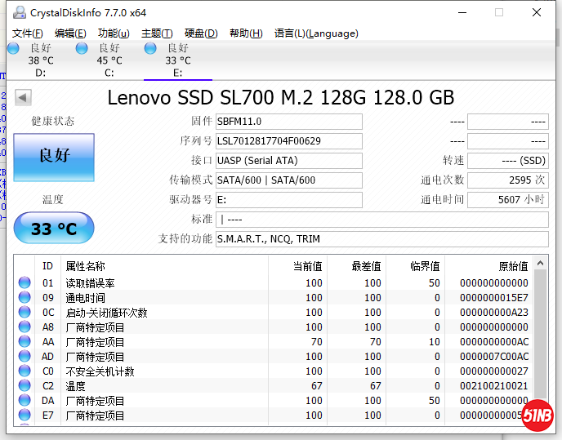This screenshot has width=562, height=440.
Task: Click the firmware SBFM11.0 field
Action: [x=288, y=122]
